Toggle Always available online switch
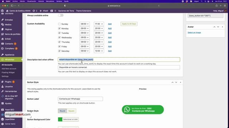 [60, 15]
